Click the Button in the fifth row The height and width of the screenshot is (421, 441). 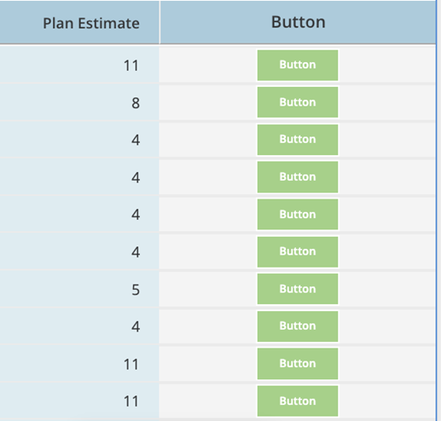point(298,214)
